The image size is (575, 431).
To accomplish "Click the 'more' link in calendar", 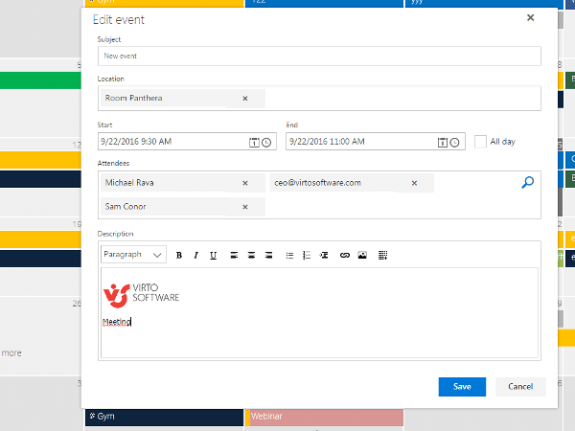I will click(11, 352).
